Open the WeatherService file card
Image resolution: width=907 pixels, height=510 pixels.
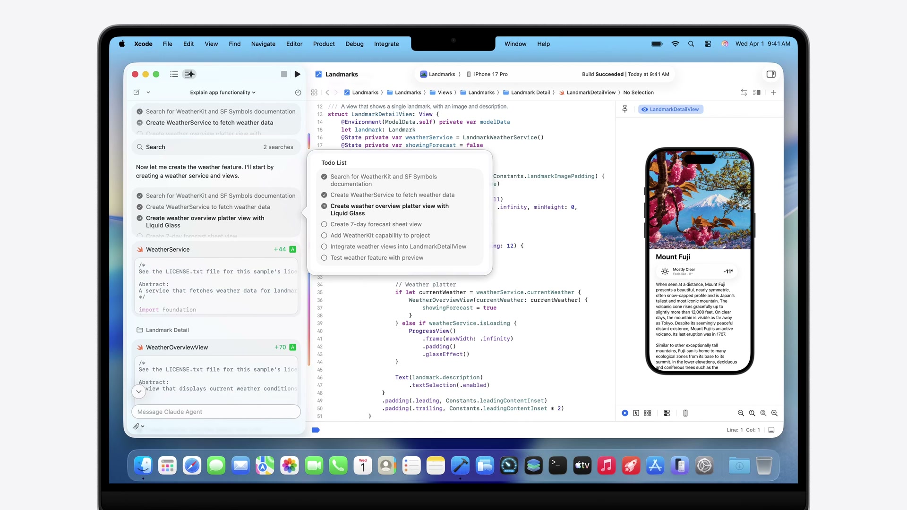point(216,249)
